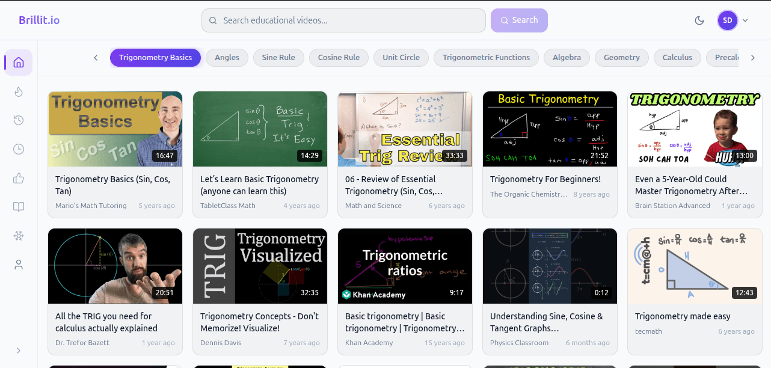The image size is (771, 368).
Task: Select the Algebra category chip
Action: 567,58
